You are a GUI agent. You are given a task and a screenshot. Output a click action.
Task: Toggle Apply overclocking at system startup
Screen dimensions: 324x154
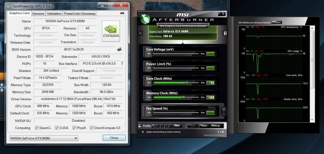(143, 132)
